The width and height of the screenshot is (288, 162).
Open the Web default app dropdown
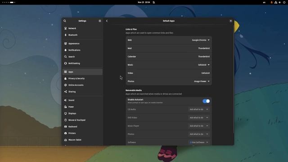coord(201,40)
